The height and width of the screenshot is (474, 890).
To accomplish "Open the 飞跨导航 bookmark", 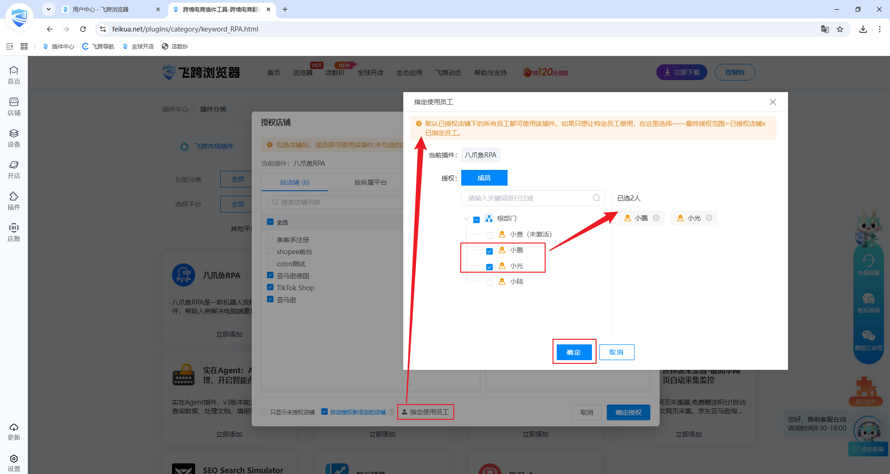I will pyautogui.click(x=98, y=46).
